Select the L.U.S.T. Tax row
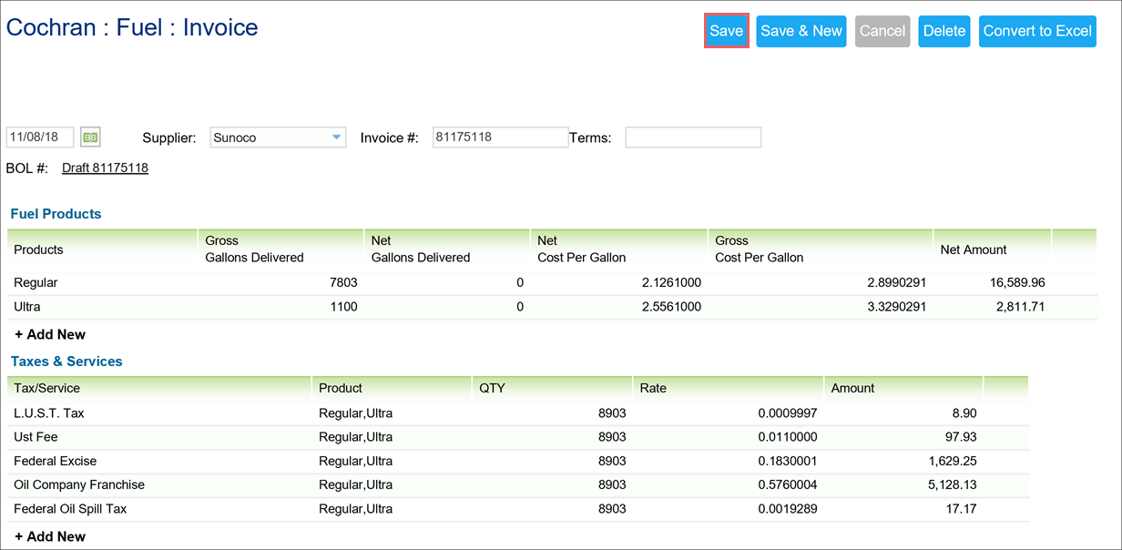1122x550 pixels. coord(517,413)
